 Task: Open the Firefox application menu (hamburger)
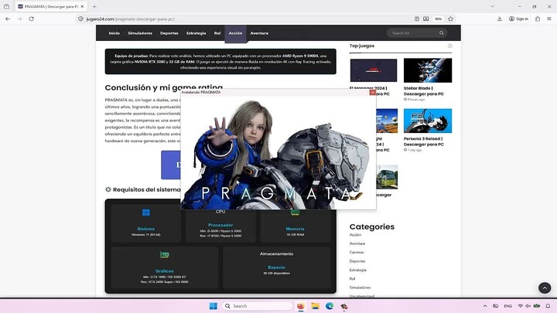[547, 19]
